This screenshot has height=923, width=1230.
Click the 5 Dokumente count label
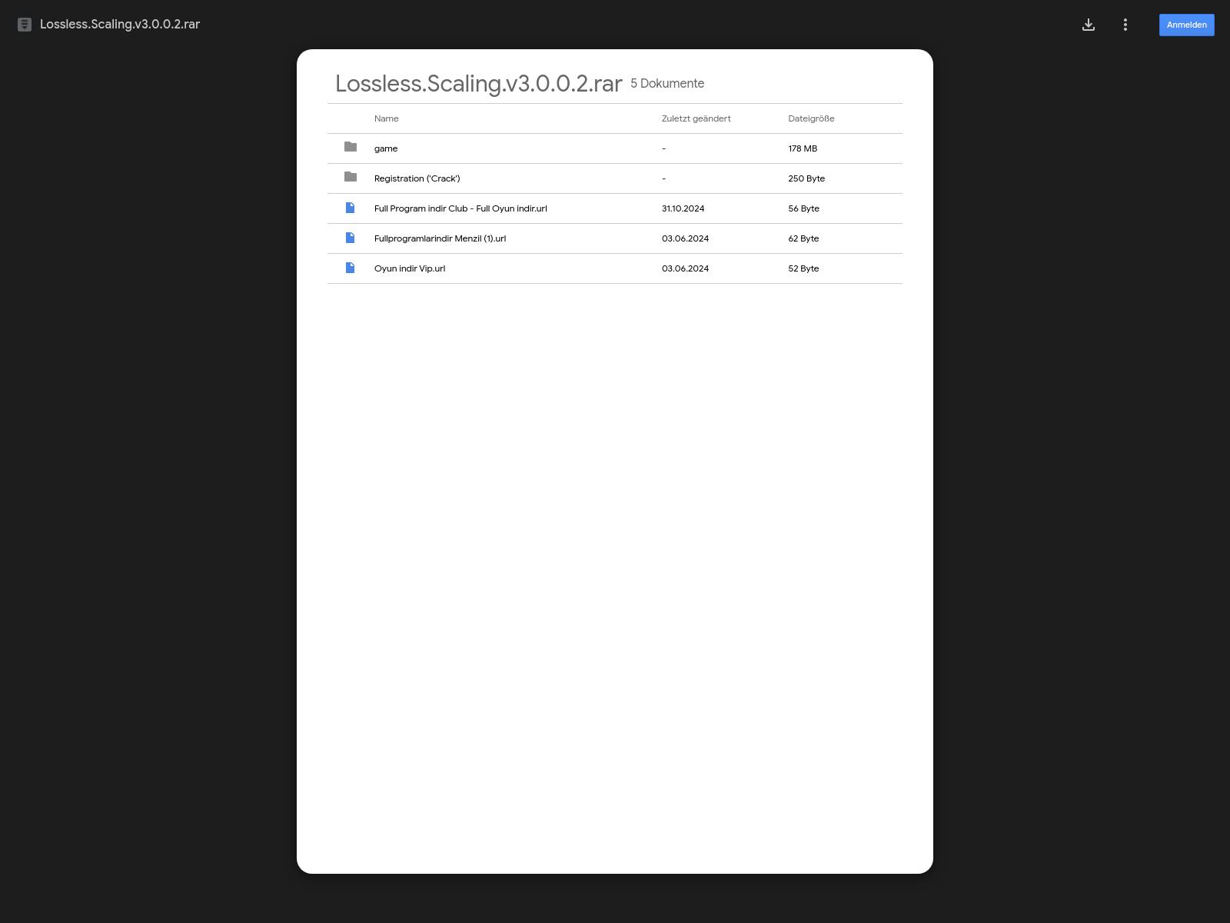[x=667, y=83]
